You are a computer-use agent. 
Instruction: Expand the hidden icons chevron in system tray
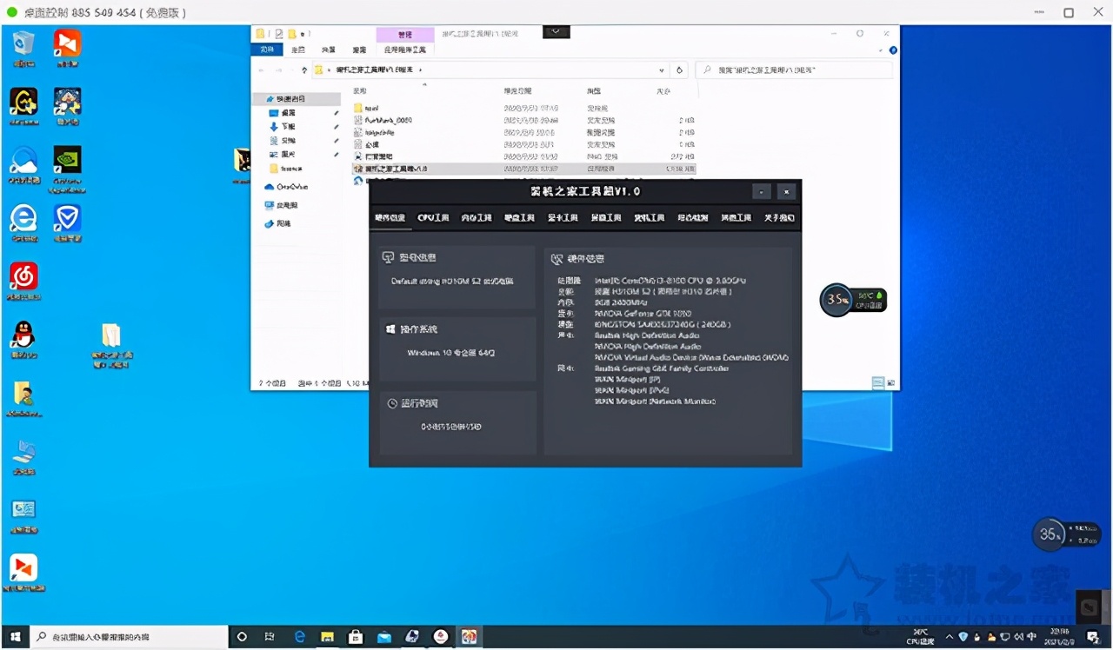(x=950, y=637)
